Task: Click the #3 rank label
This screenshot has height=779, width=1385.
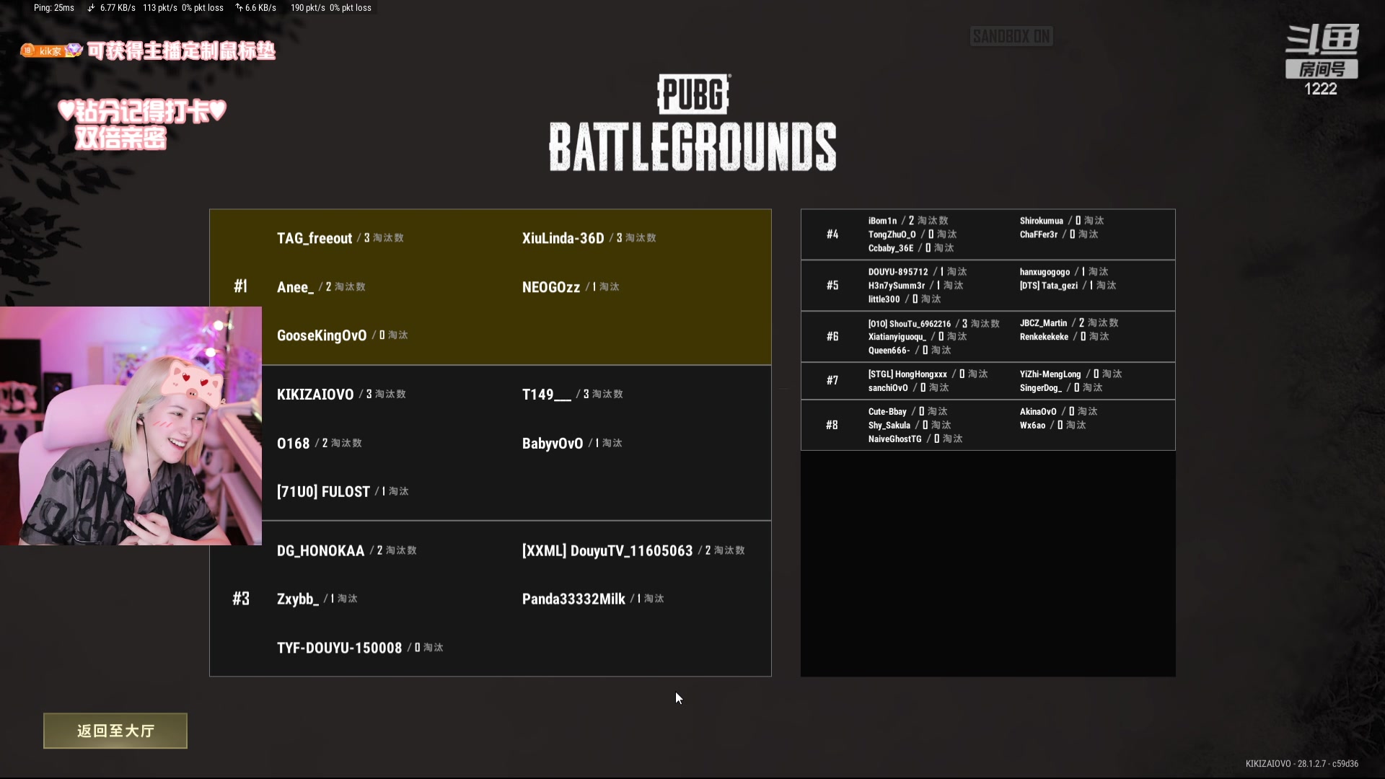Action: [241, 599]
